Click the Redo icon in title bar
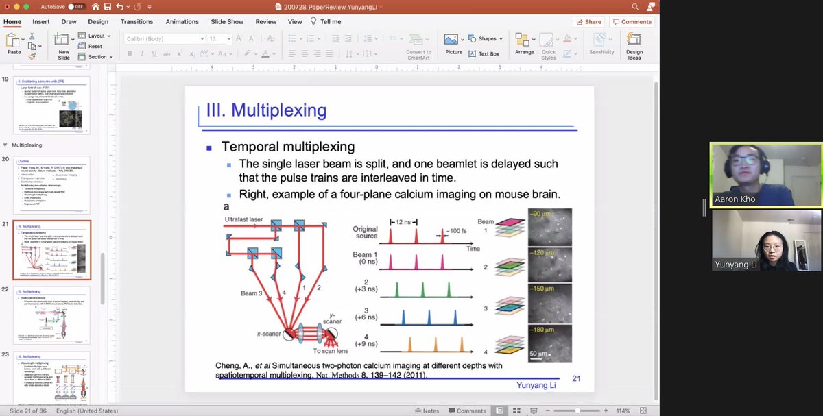This screenshot has height=416, width=823. coord(137,7)
